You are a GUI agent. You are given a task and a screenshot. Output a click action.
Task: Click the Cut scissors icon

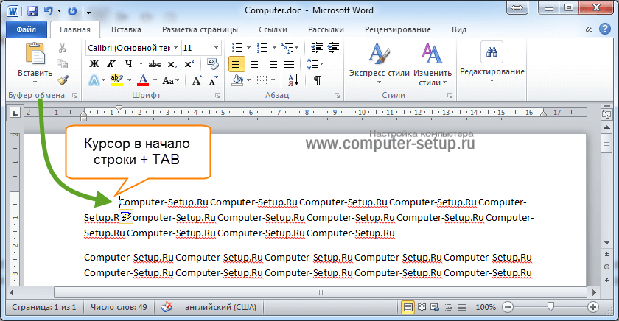point(63,48)
